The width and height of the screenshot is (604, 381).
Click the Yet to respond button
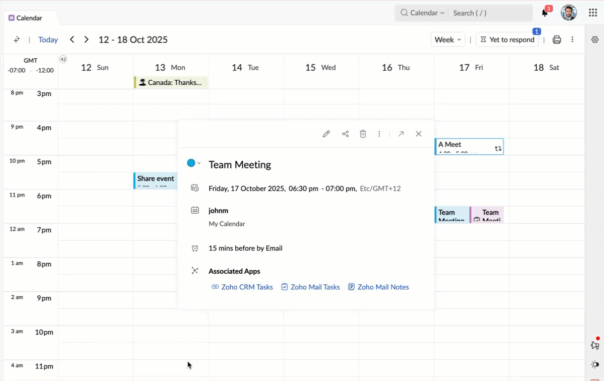point(507,39)
